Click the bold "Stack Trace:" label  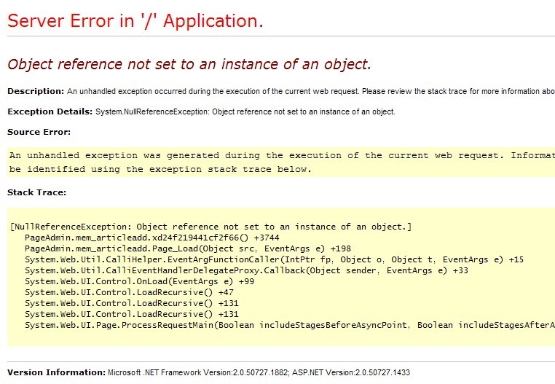tap(36, 192)
